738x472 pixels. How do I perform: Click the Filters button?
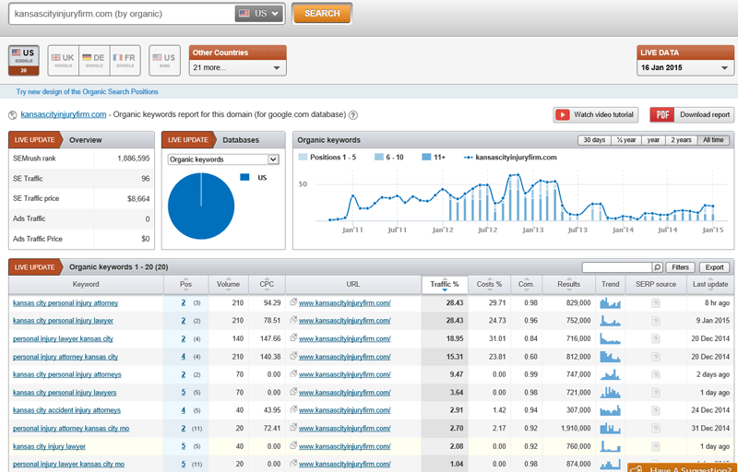point(681,267)
